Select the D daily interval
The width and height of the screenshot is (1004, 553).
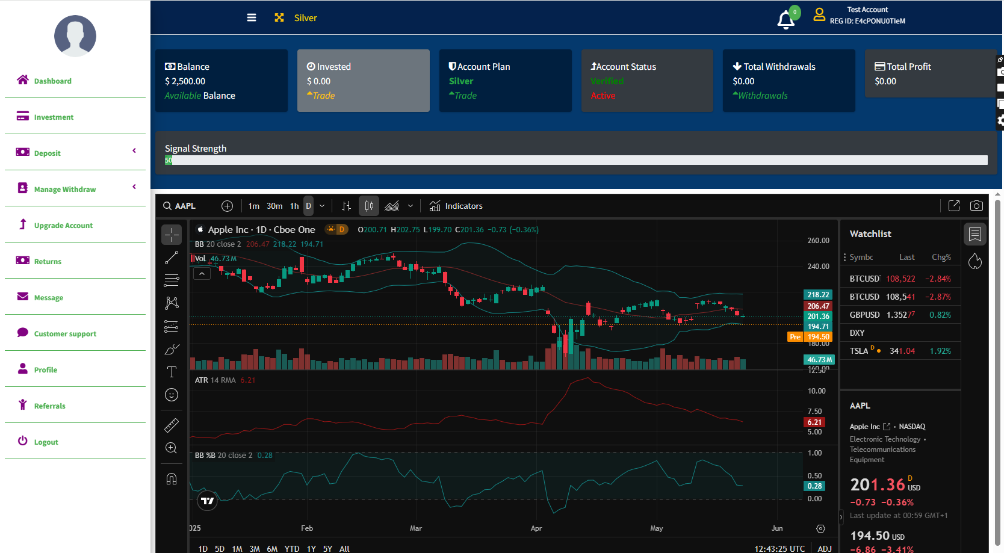click(x=309, y=206)
